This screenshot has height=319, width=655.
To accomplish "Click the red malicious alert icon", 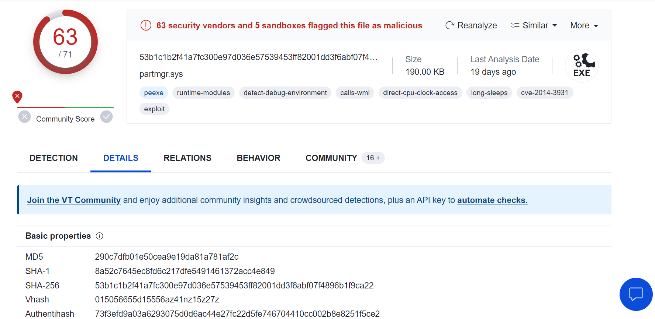I will point(146,25).
